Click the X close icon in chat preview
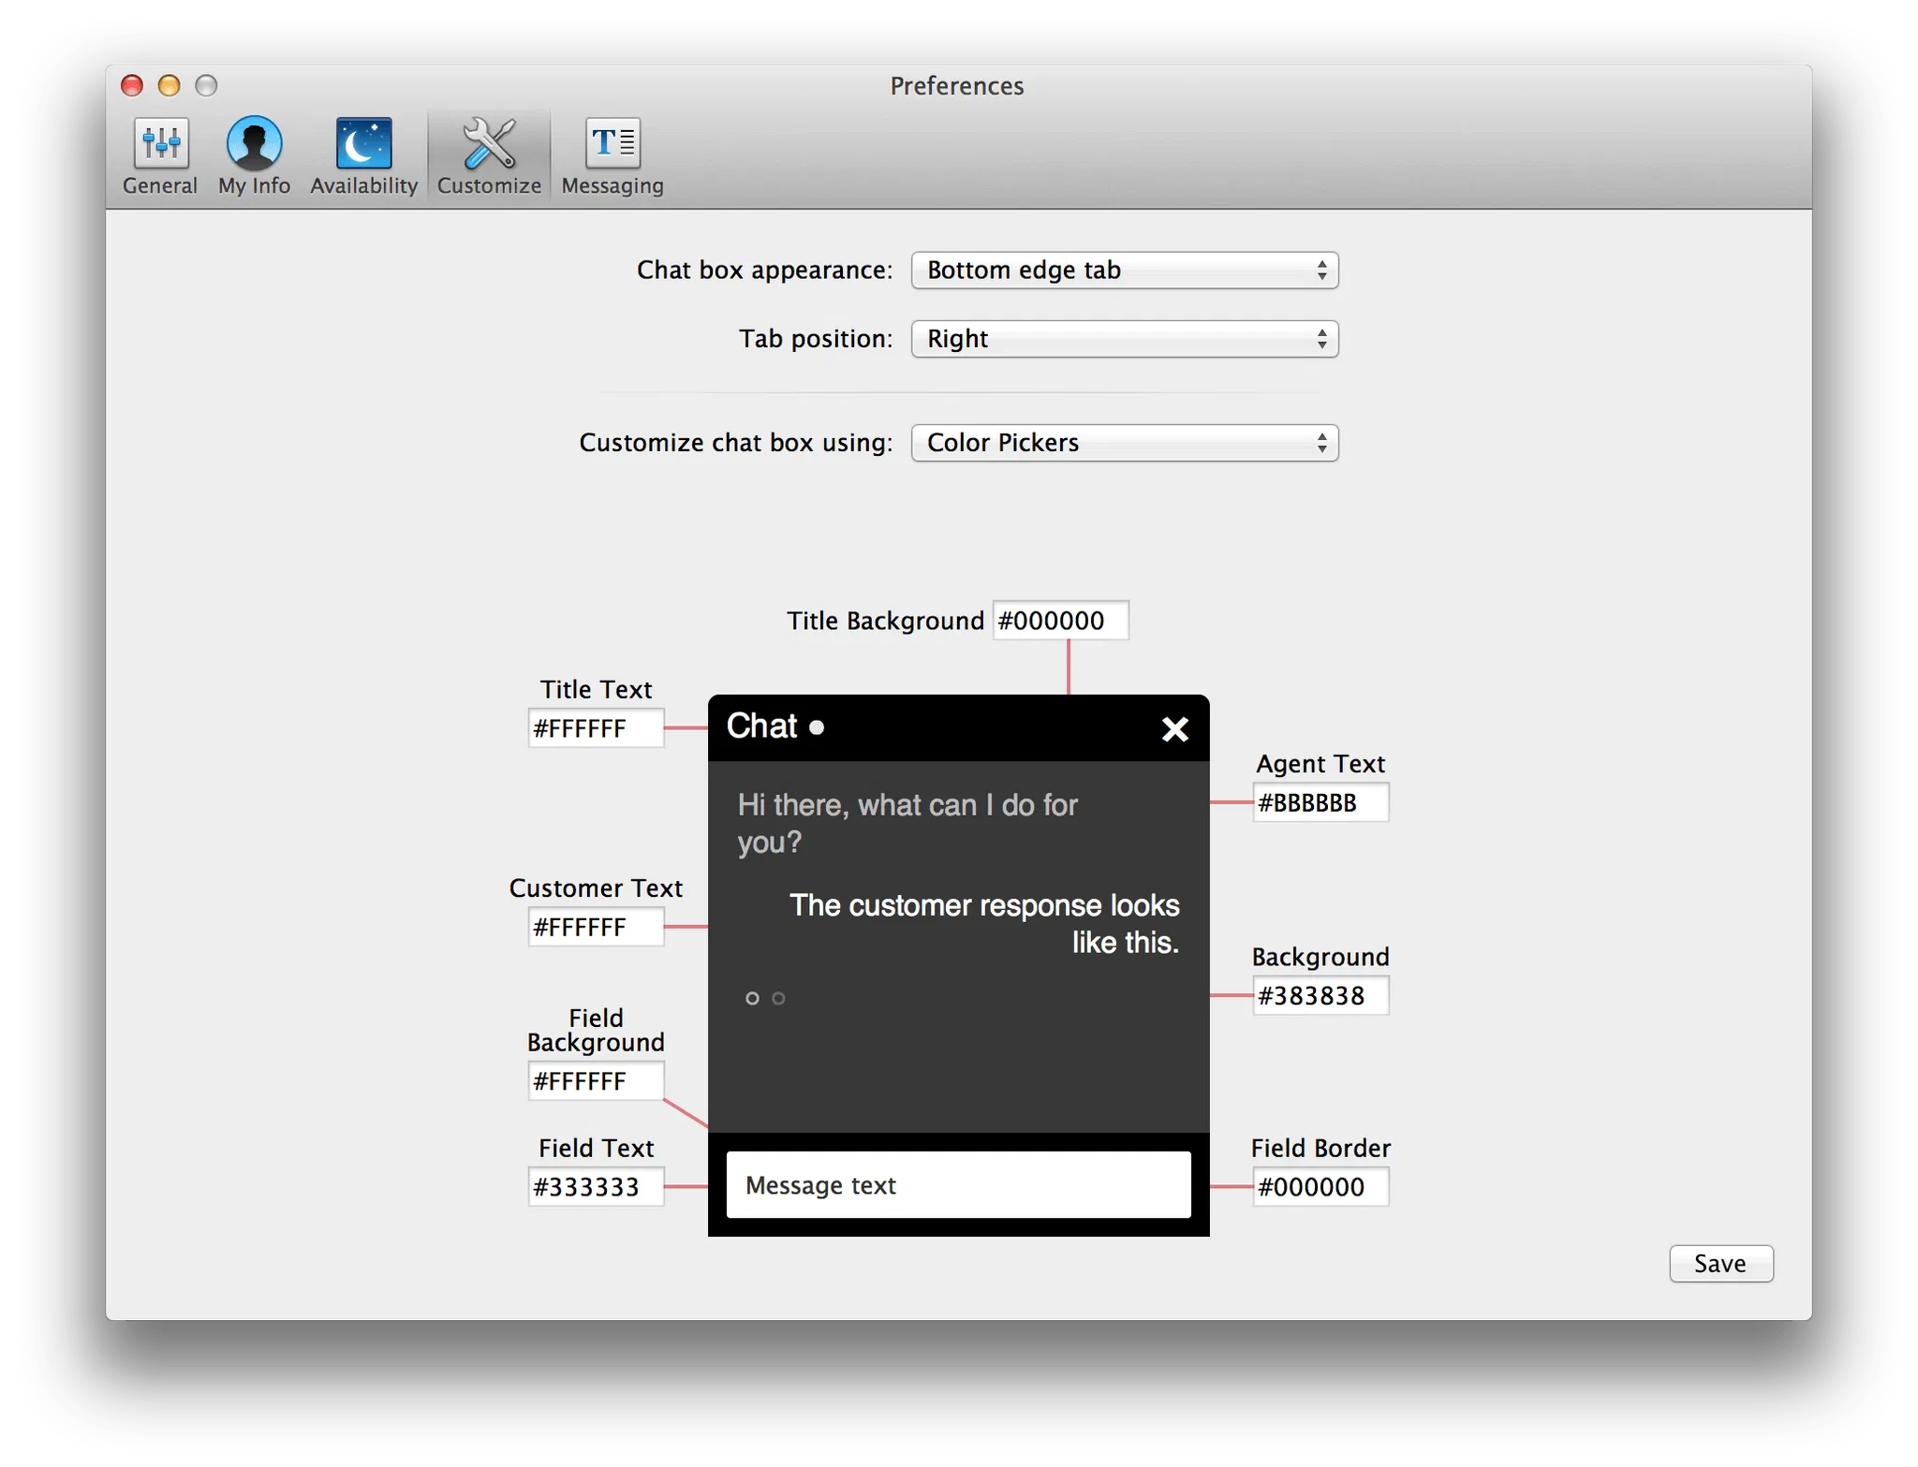This screenshot has width=1918, height=1467. [x=1174, y=729]
